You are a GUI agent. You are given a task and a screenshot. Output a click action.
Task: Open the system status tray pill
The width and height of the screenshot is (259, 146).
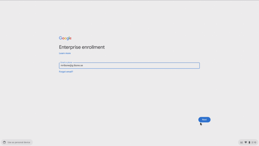tap(248, 142)
